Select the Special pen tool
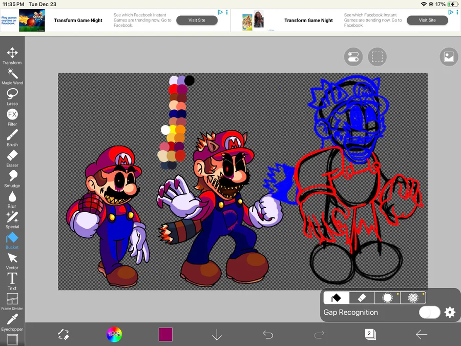Screen dimensions: 461x346 pyautogui.click(x=12, y=220)
